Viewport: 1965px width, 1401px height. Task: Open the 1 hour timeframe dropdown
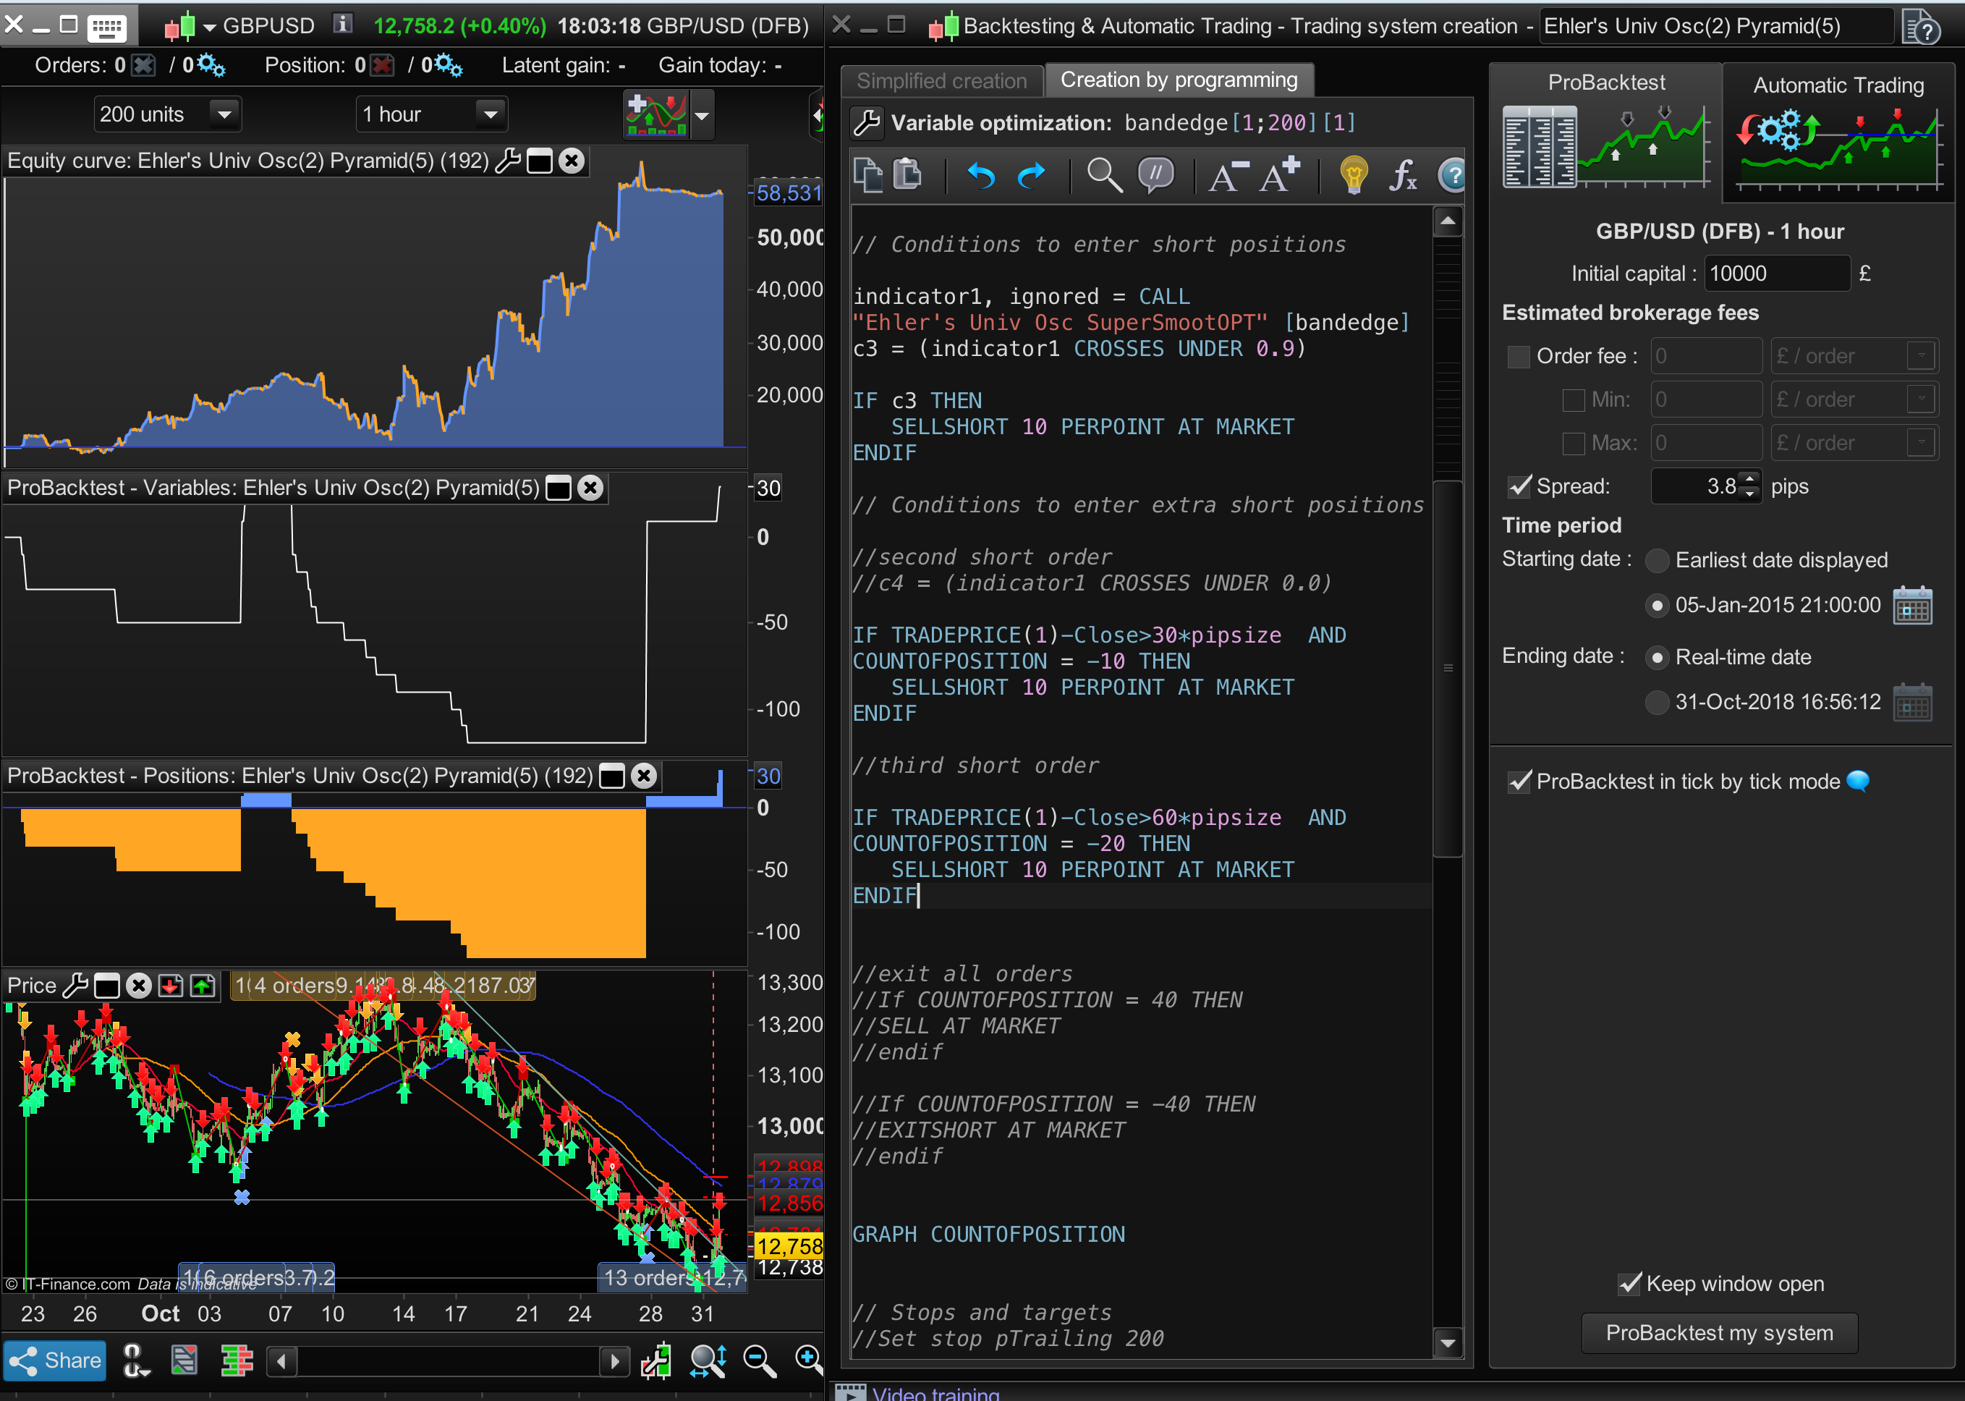click(x=490, y=114)
